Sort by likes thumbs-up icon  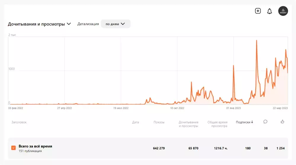tap(282, 122)
